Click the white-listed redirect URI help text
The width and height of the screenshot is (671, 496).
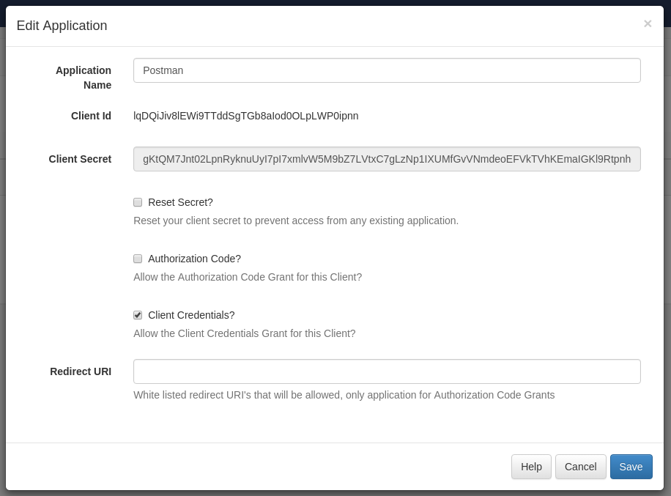tap(344, 395)
